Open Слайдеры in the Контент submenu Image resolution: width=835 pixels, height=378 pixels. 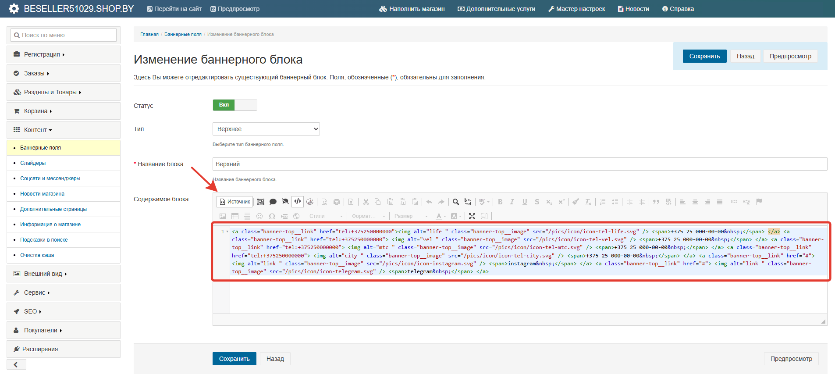[33, 163]
